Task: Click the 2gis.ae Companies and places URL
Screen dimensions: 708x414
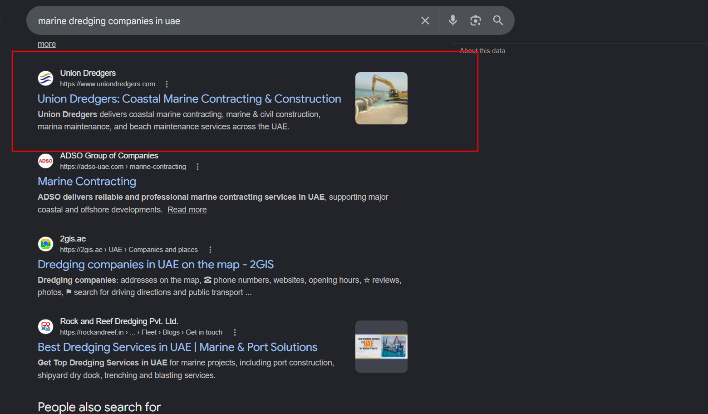Action: coord(129,250)
